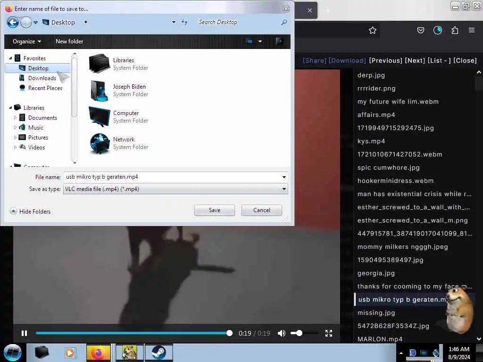Screen dimensions: 483x362
Task: Click the Cancel button
Action: click(261, 210)
